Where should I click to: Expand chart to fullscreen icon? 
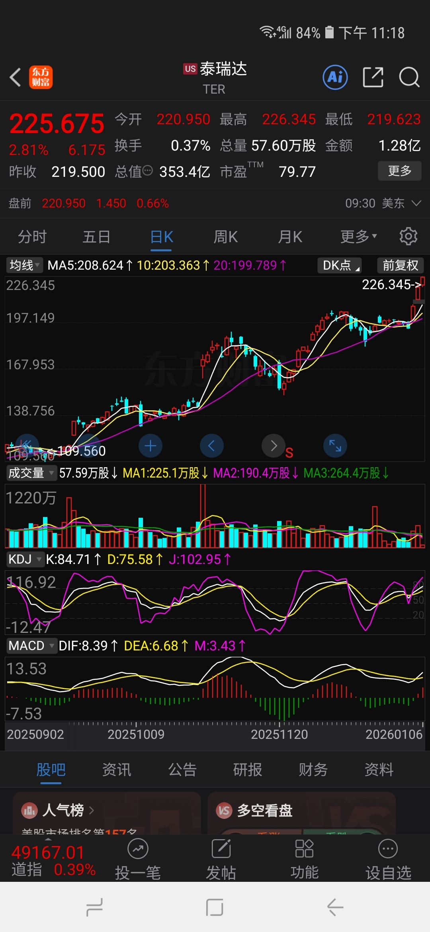[x=335, y=446]
